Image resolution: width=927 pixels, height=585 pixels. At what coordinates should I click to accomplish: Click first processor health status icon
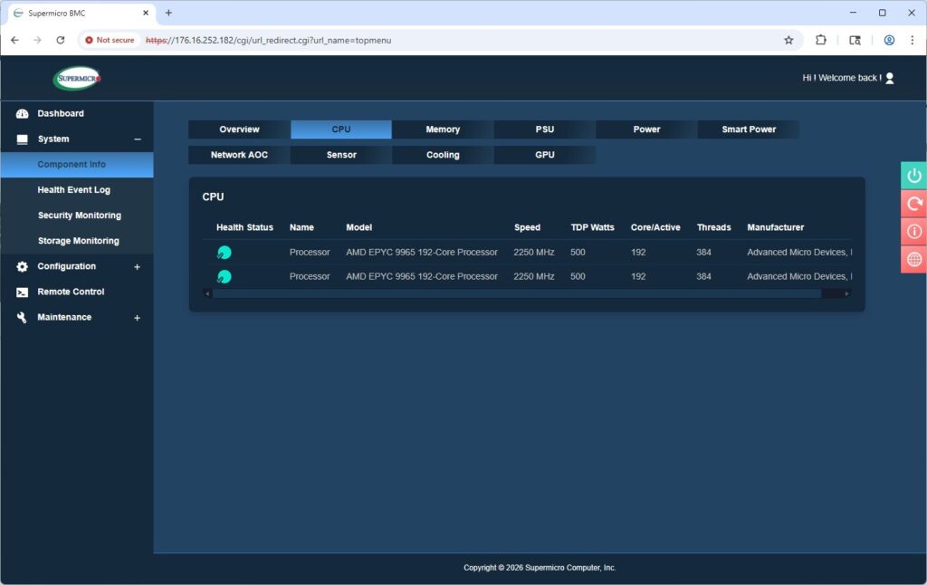pyautogui.click(x=225, y=253)
